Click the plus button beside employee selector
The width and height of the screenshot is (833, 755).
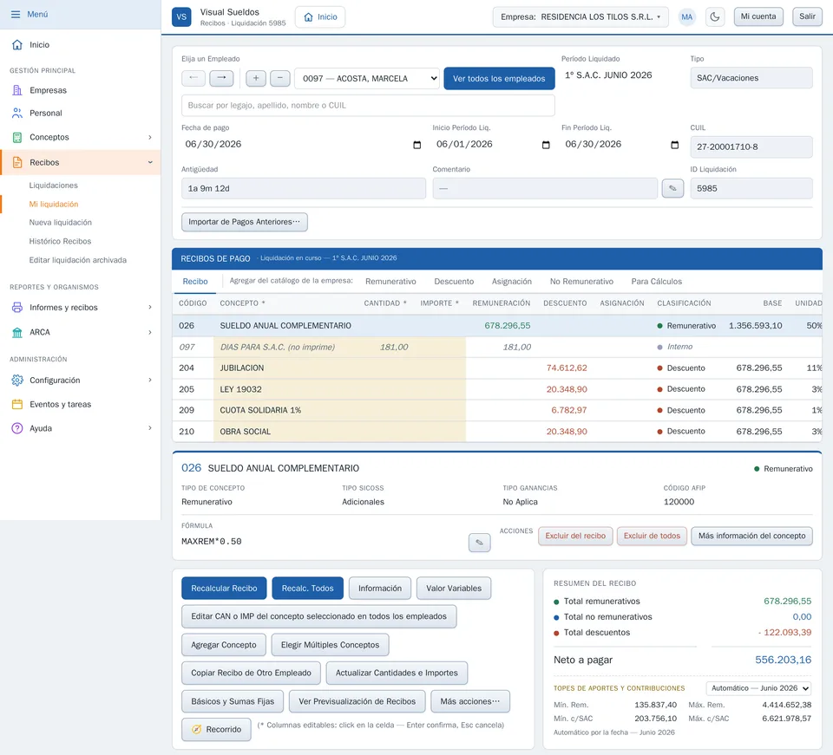point(256,78)
